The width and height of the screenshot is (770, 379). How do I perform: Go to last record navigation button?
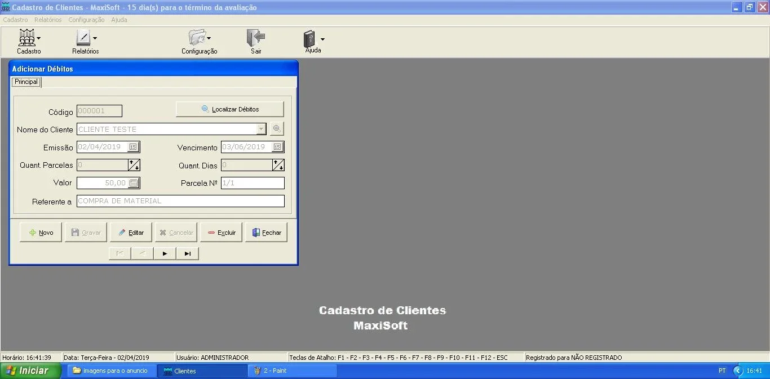[187, 253]
